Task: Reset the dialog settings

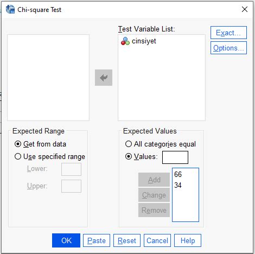Action: coord(127,240)
